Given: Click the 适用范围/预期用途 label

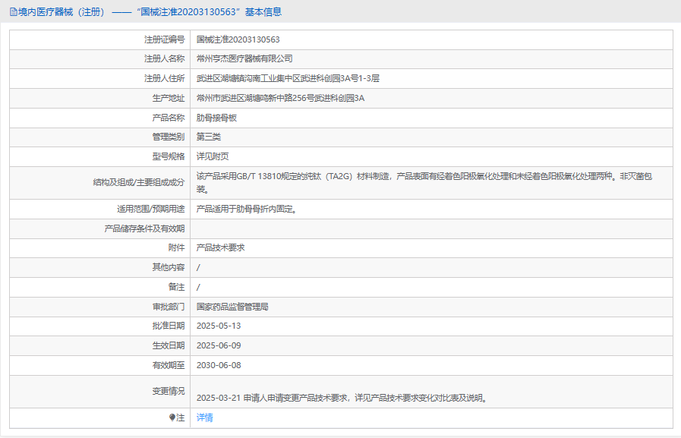Looking at the screenshot, I should 151,210.
